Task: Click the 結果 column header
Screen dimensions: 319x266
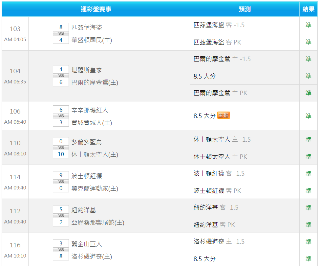Action: coord(308,9)
